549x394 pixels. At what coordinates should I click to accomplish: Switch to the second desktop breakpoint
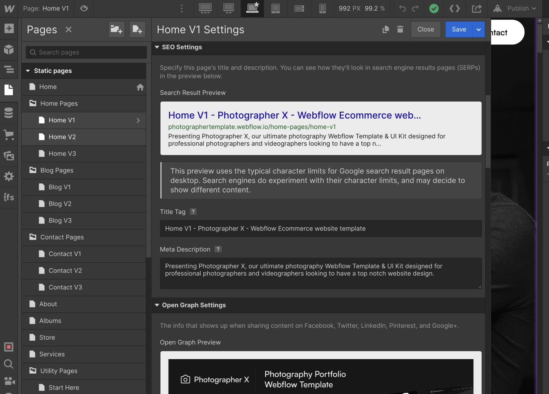[x=229, y=8]
